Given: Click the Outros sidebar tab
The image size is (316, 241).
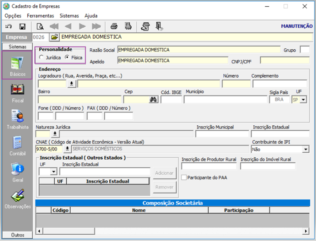Looking at the screenshot, I should [x=17, y=235].
